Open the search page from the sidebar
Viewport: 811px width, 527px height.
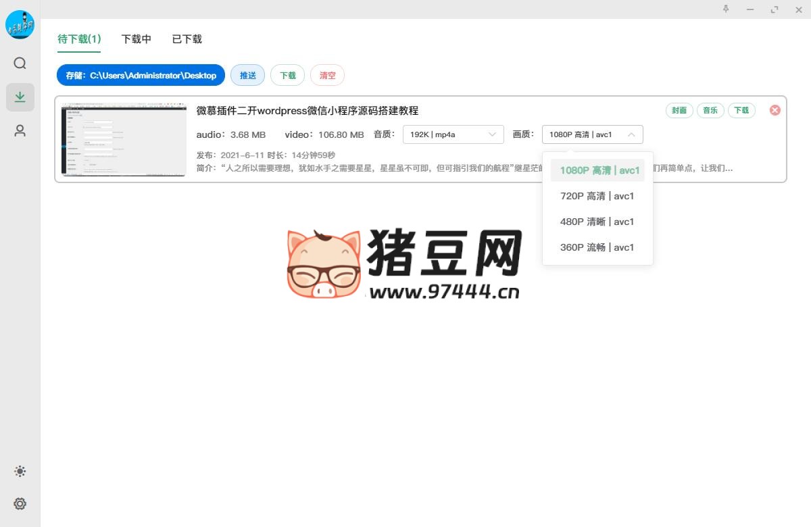coord(20,64)
